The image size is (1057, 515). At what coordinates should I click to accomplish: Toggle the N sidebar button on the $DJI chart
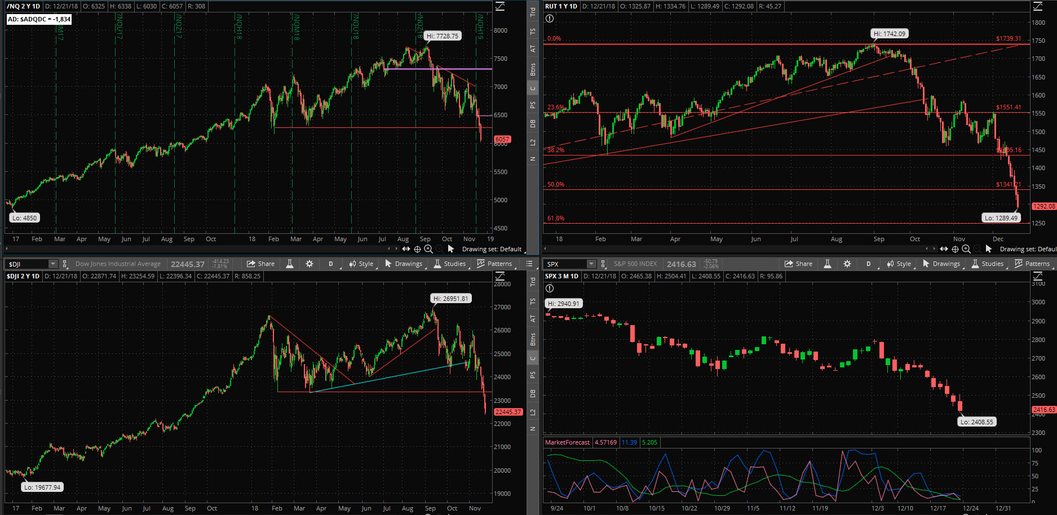point(533,429)
